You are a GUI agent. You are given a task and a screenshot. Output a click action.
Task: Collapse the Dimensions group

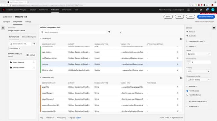tap(41, 78)
